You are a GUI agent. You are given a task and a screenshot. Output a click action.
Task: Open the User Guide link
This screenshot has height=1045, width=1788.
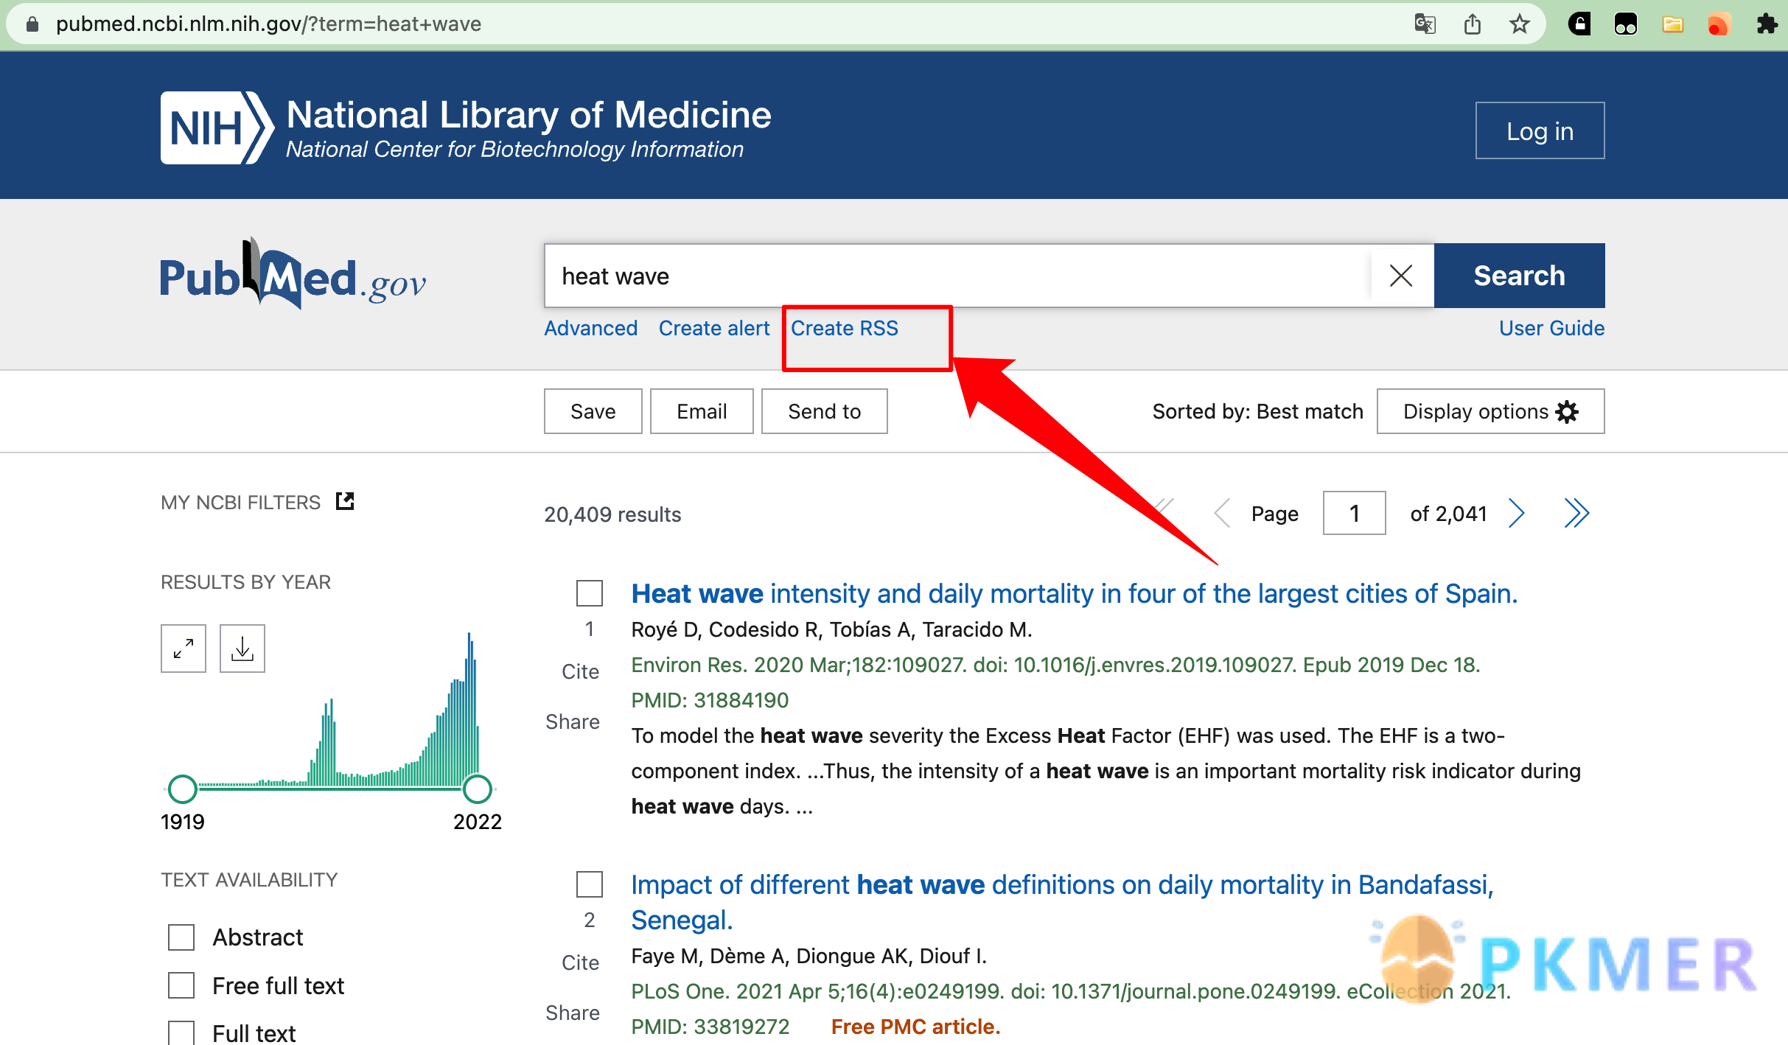(x=1551, y=328)
